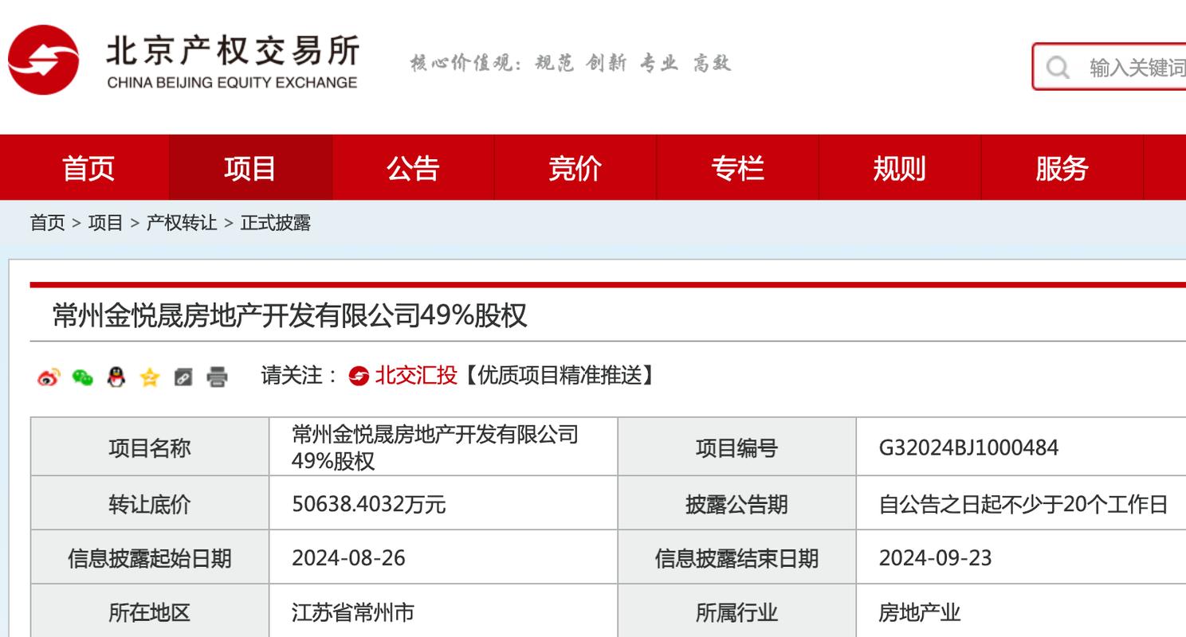Viewport: 1186px width, 637px height.
Task: Click the page title 常州金悦晟房地产开发有限公司49%股权
Action: click(289, 315)
